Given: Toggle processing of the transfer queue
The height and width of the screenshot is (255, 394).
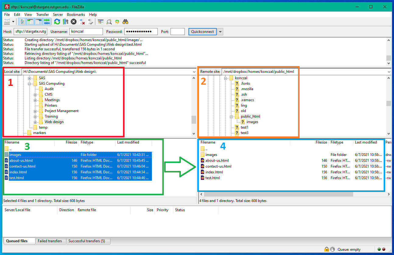Looking at the screenshot, I should [x=65, y=22].
